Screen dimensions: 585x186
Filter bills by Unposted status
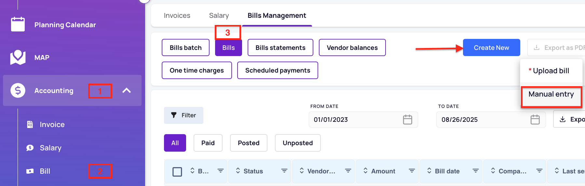click(x=298, y=143)
